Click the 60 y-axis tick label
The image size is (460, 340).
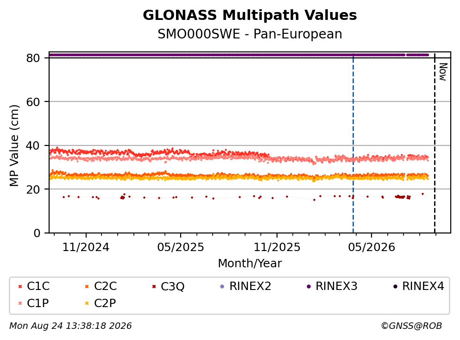point(33,102)
